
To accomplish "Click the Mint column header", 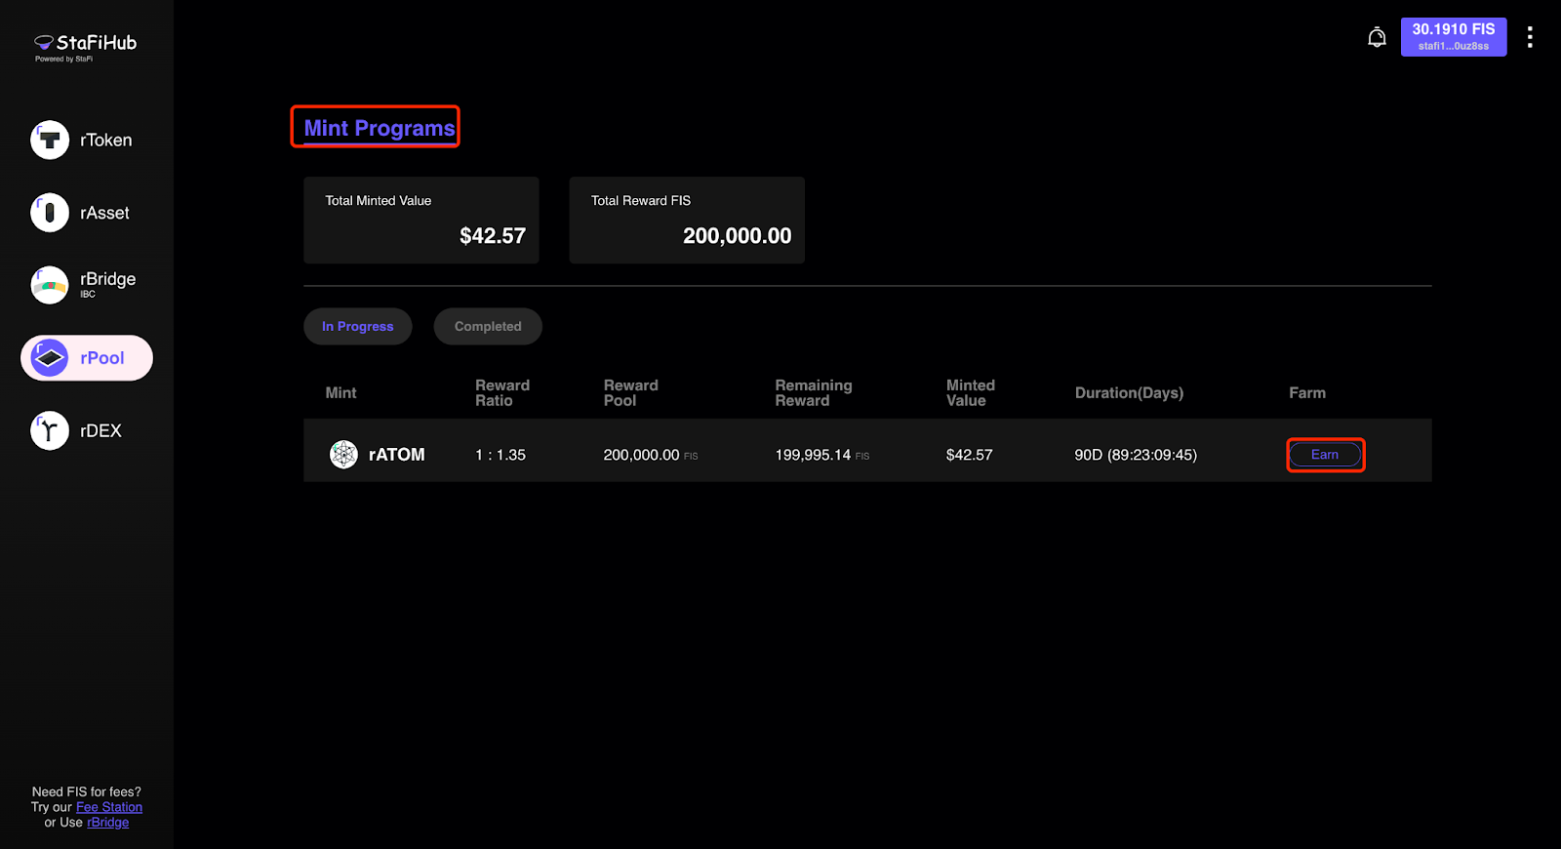I will tap(340, 392).
